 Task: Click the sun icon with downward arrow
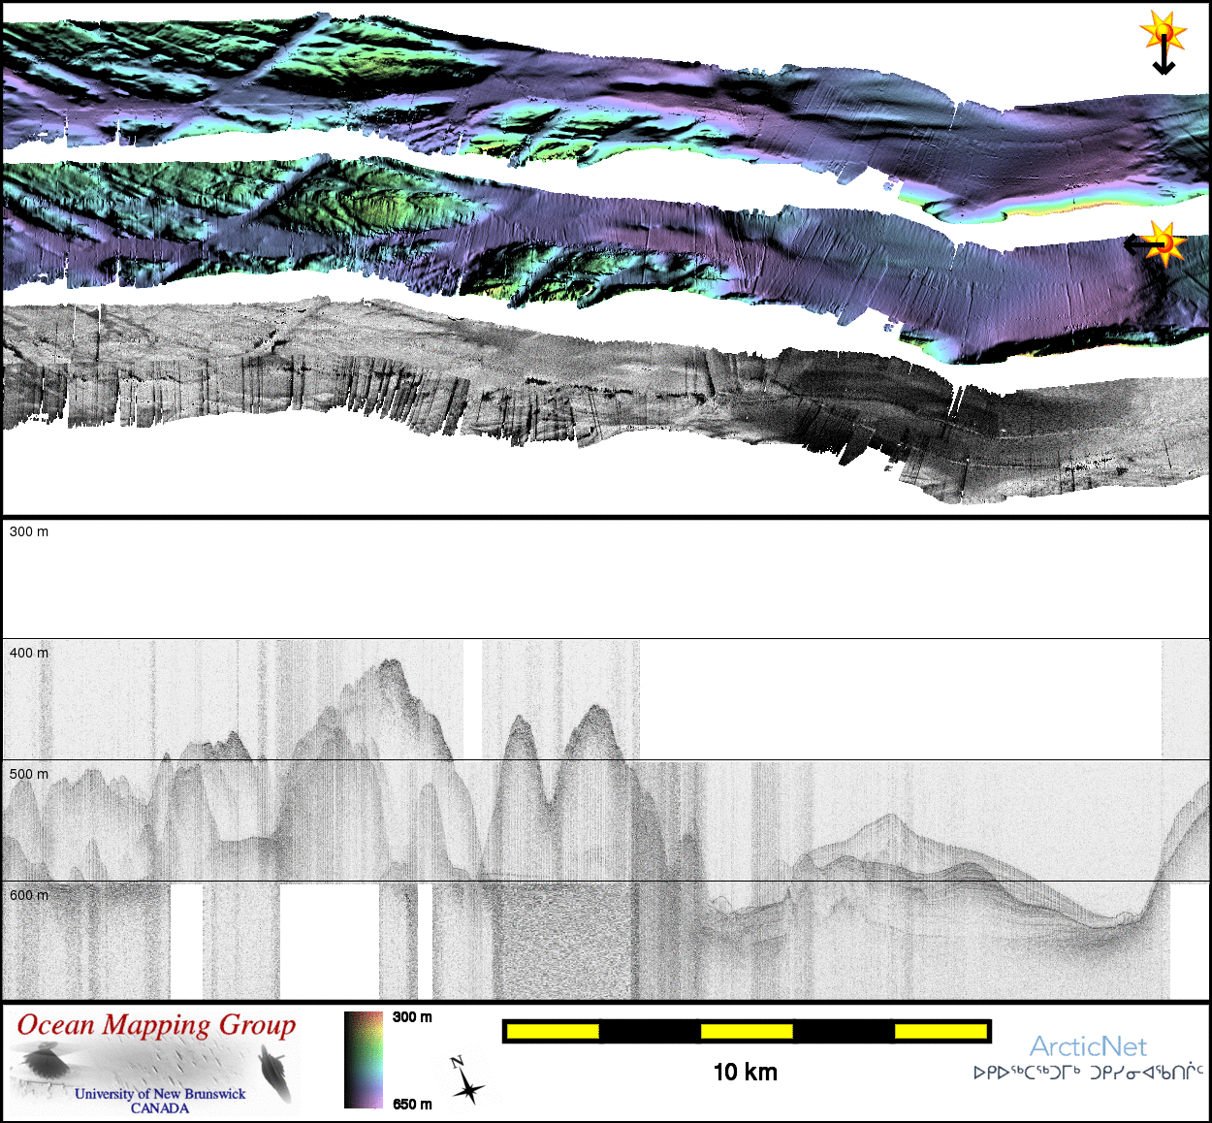(x=1164, y=41)
